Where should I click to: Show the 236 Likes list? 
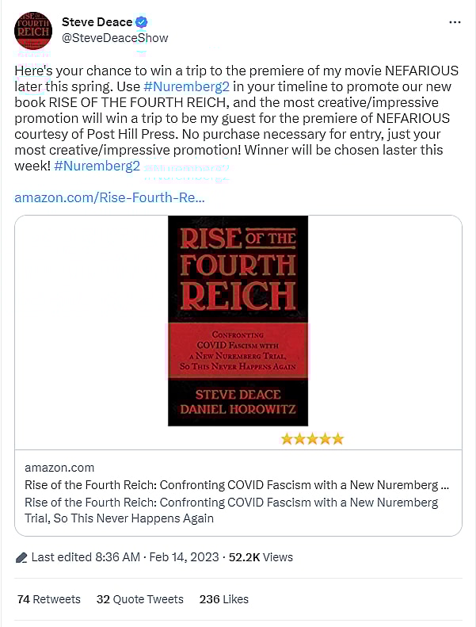tap(223, 599)
